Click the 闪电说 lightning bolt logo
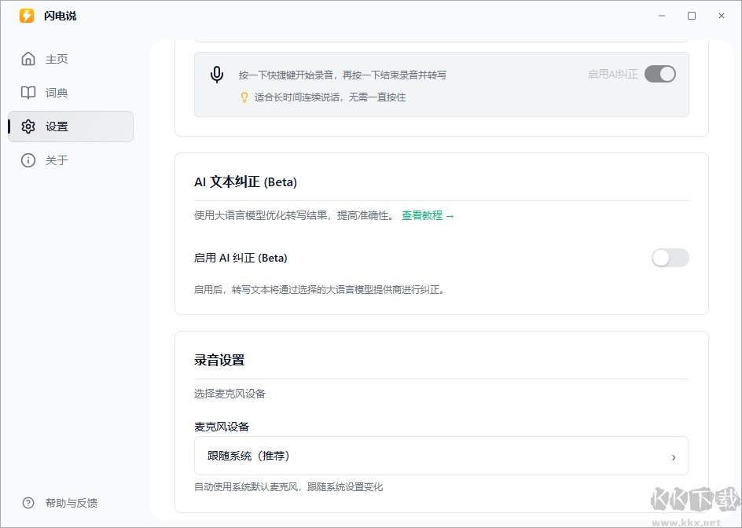This screenshot has height=528, width=742. click(x=26, y=16)
